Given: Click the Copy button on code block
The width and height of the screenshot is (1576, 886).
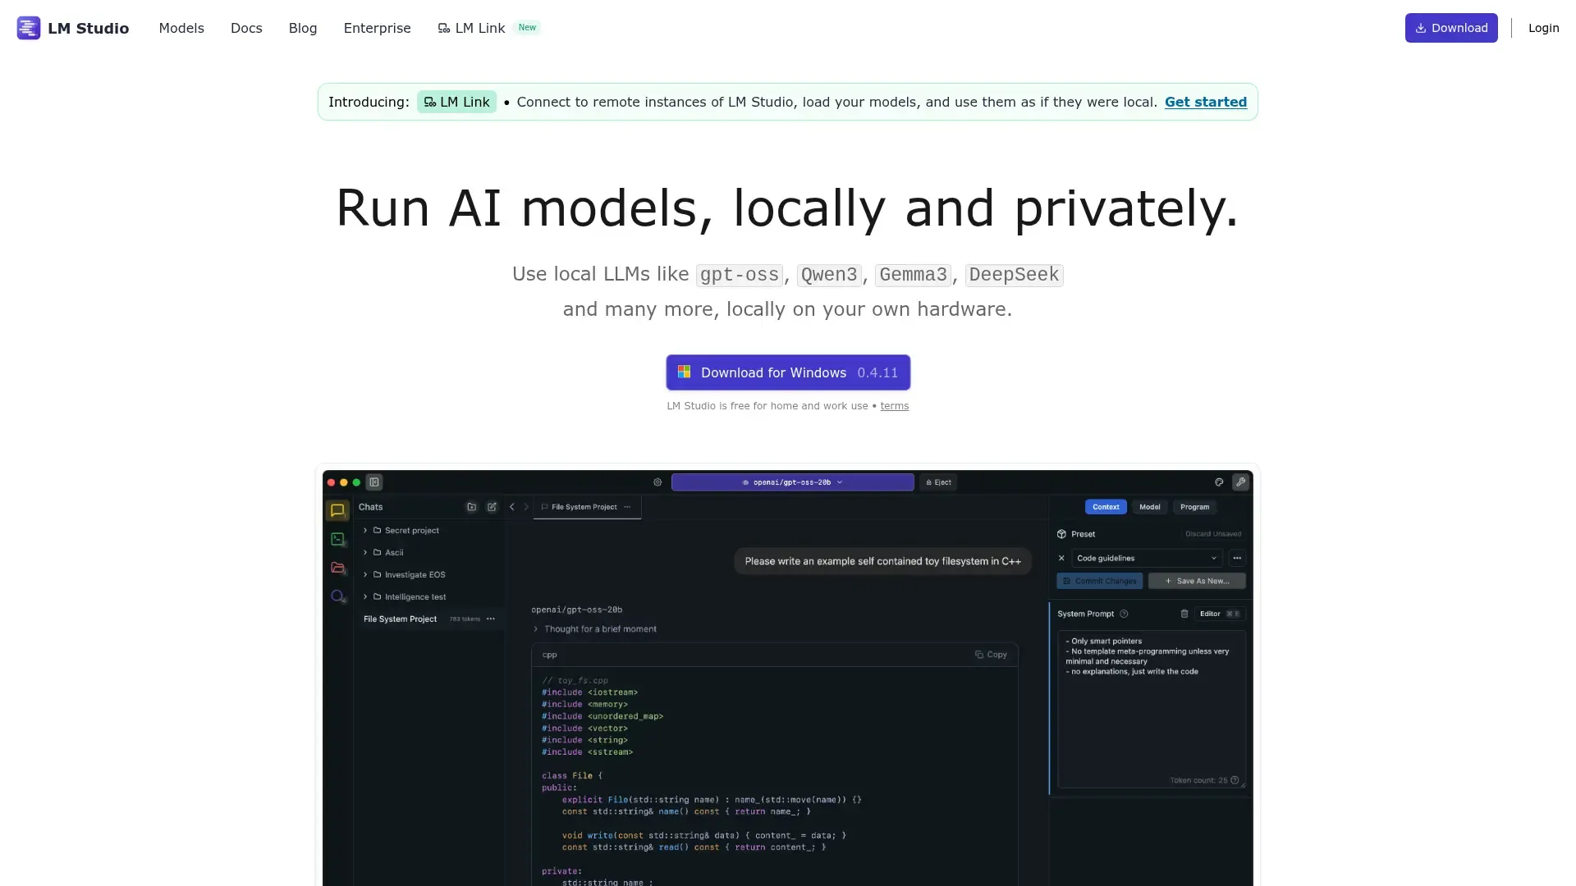Looking at the screenshot, I should coord(991,655).
